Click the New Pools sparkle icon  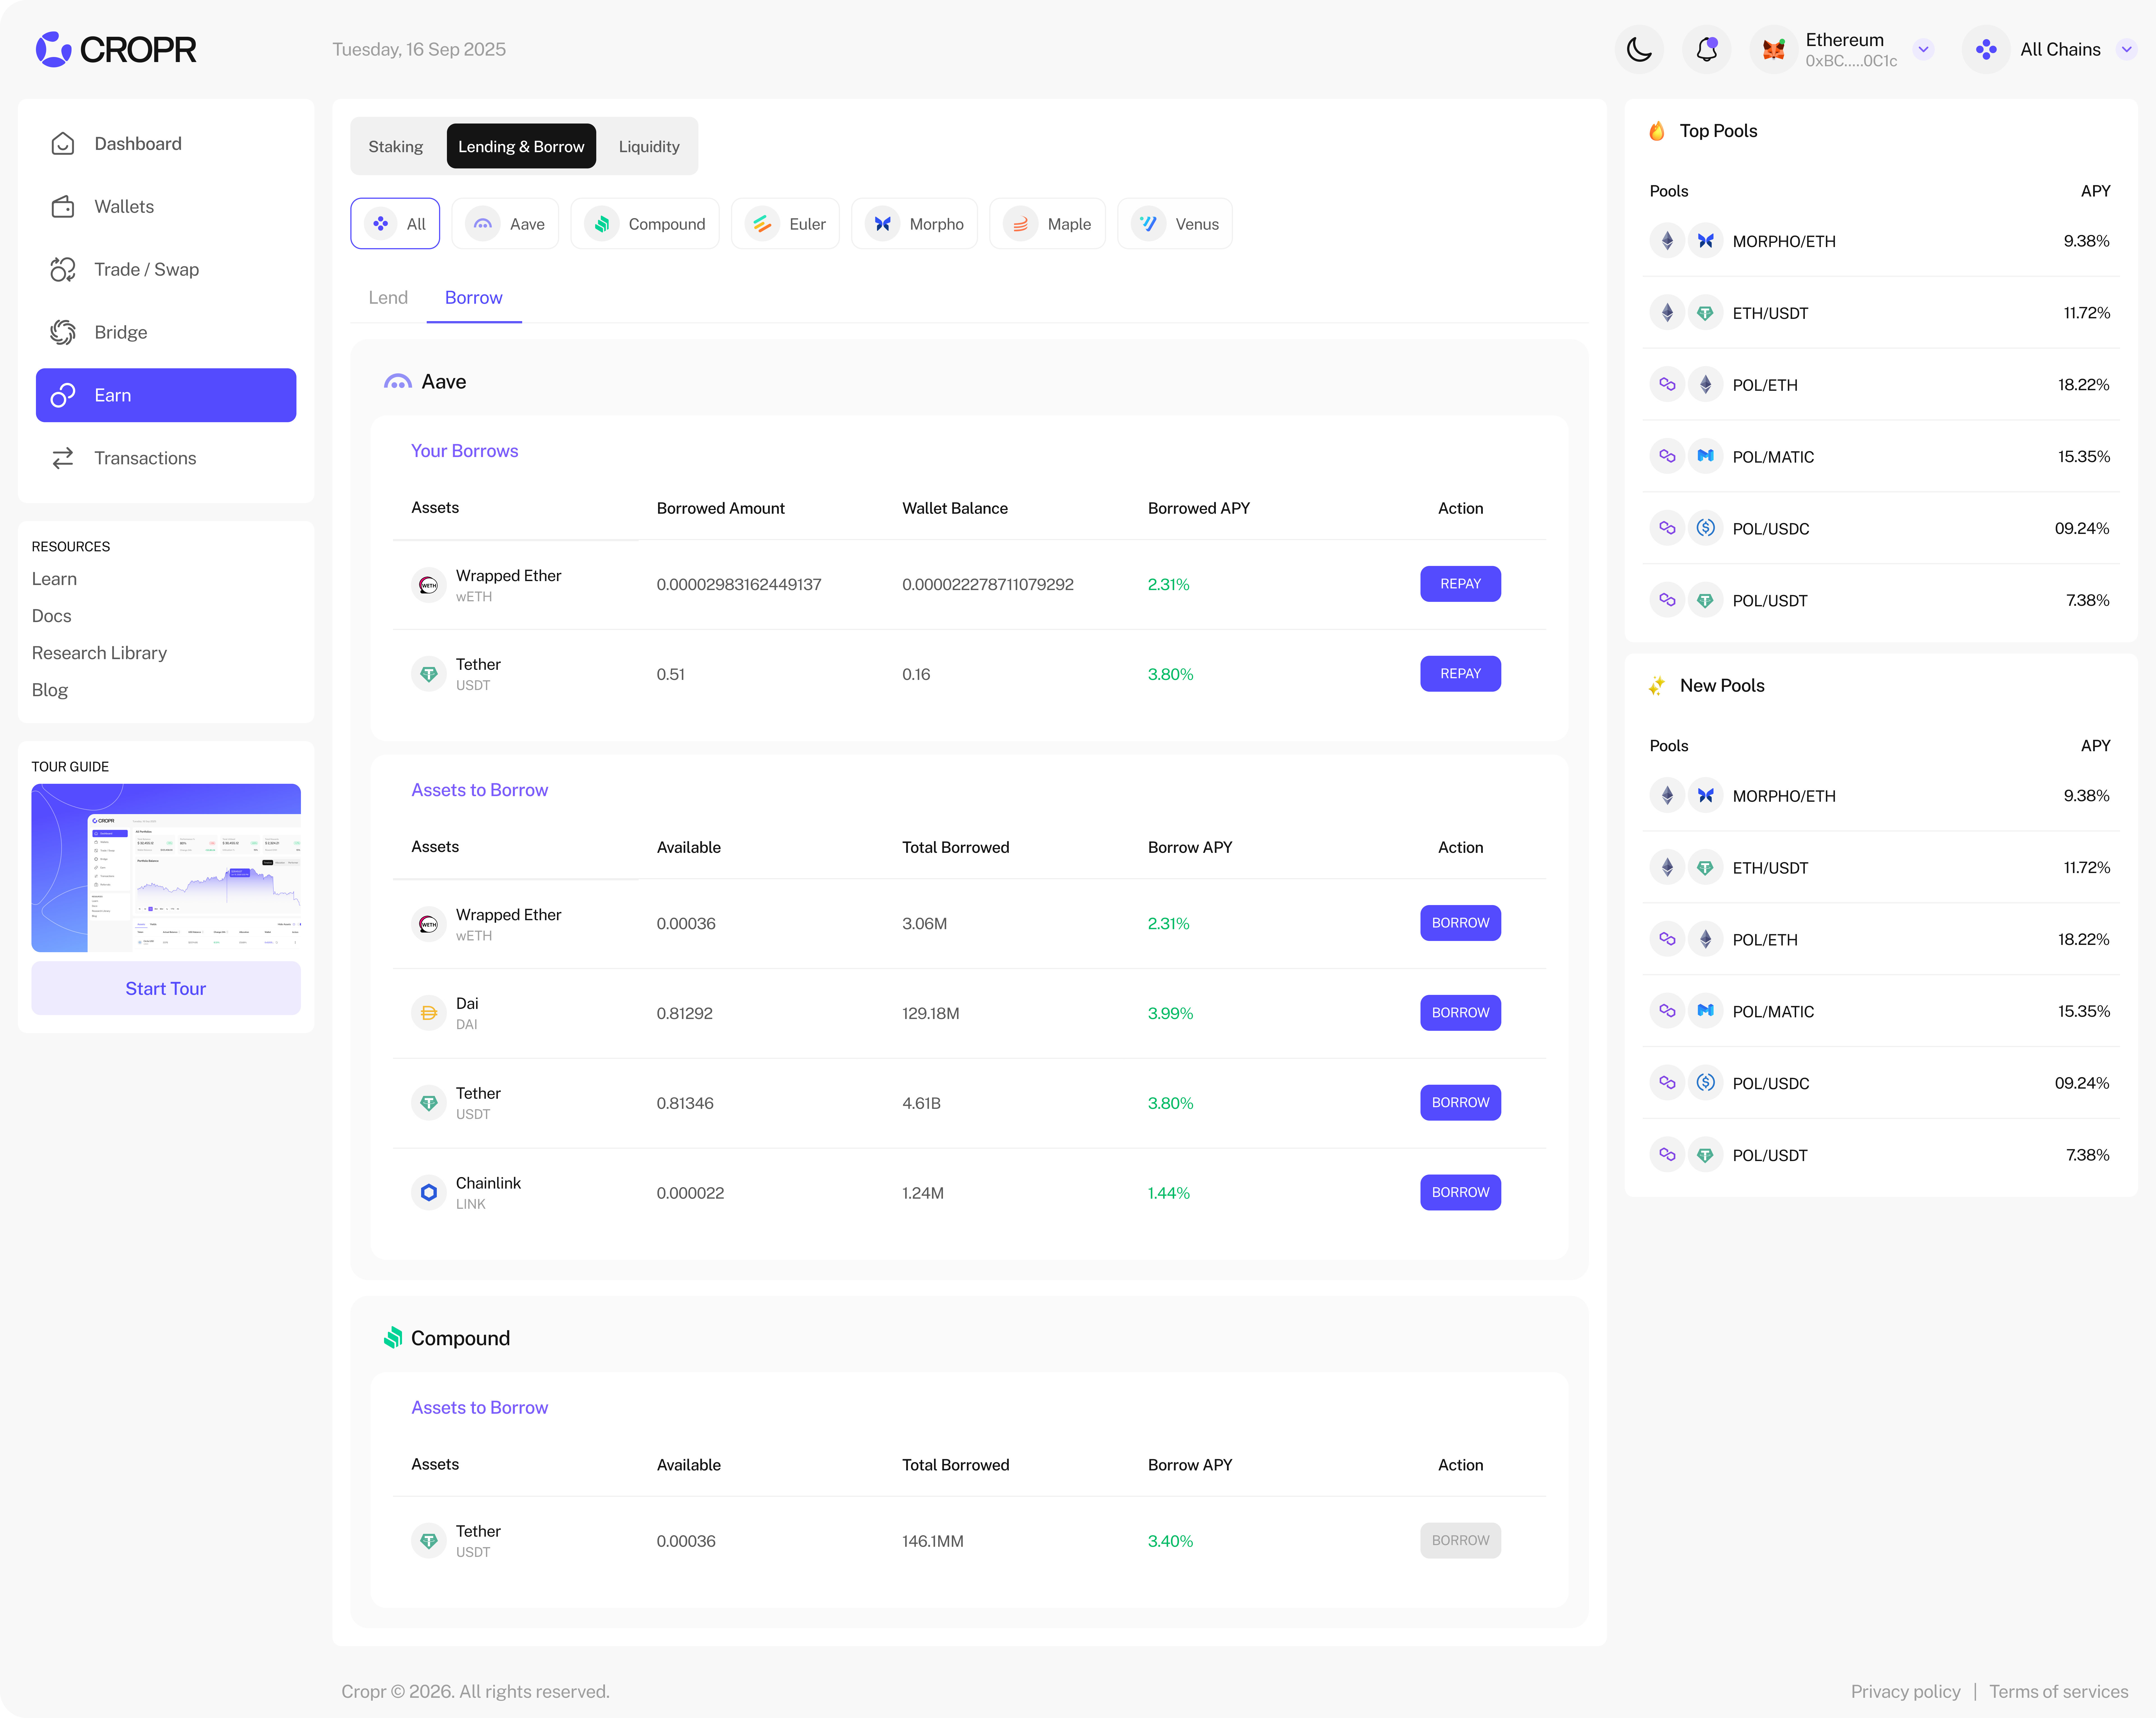click(1657, 686)
